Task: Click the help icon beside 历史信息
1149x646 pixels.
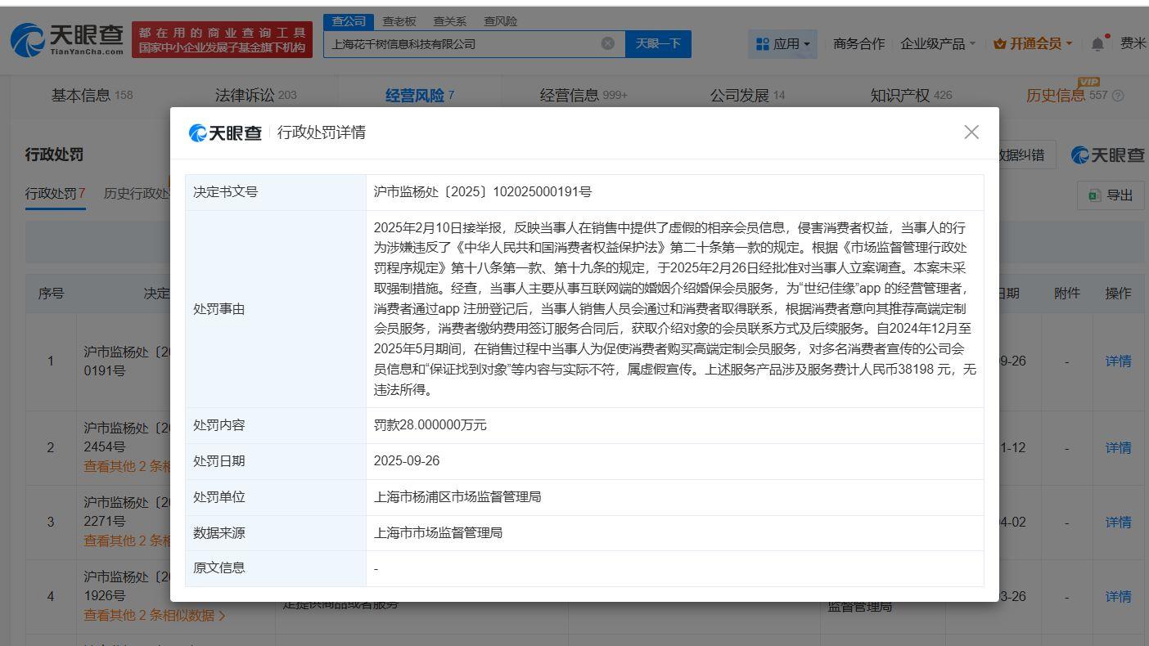Action: pos(1118,96)
